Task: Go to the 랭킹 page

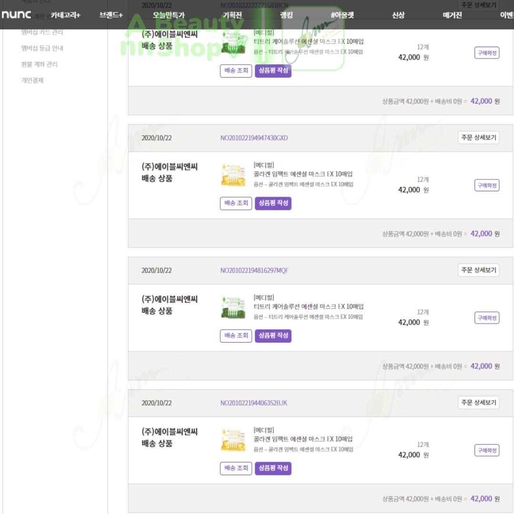Action: coord(287,15)
